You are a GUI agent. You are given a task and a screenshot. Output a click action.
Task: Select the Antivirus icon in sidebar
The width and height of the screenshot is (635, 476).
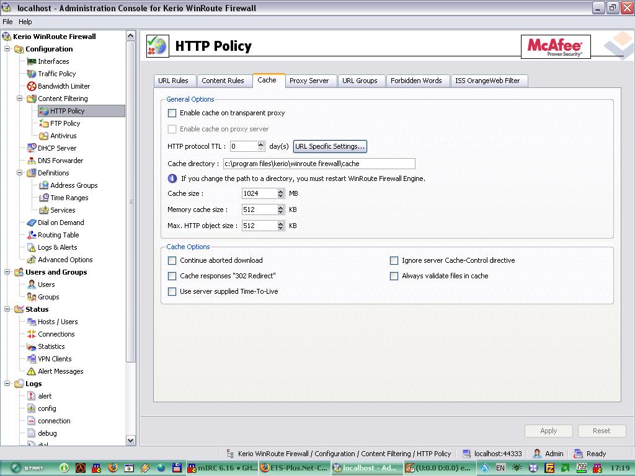[x=43, y=136]
